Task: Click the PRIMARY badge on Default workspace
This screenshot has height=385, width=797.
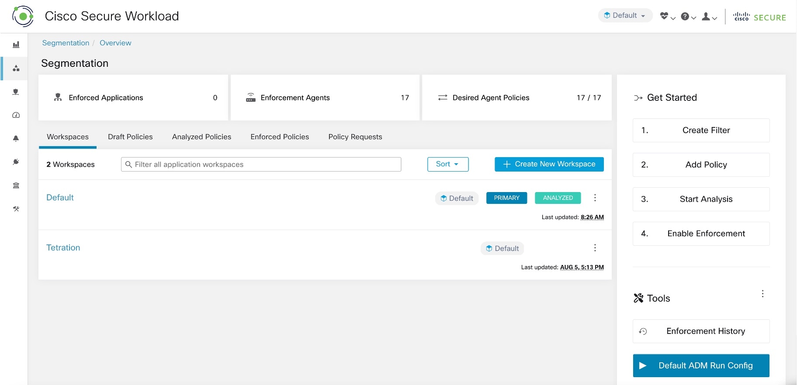Action: (507, 198)
